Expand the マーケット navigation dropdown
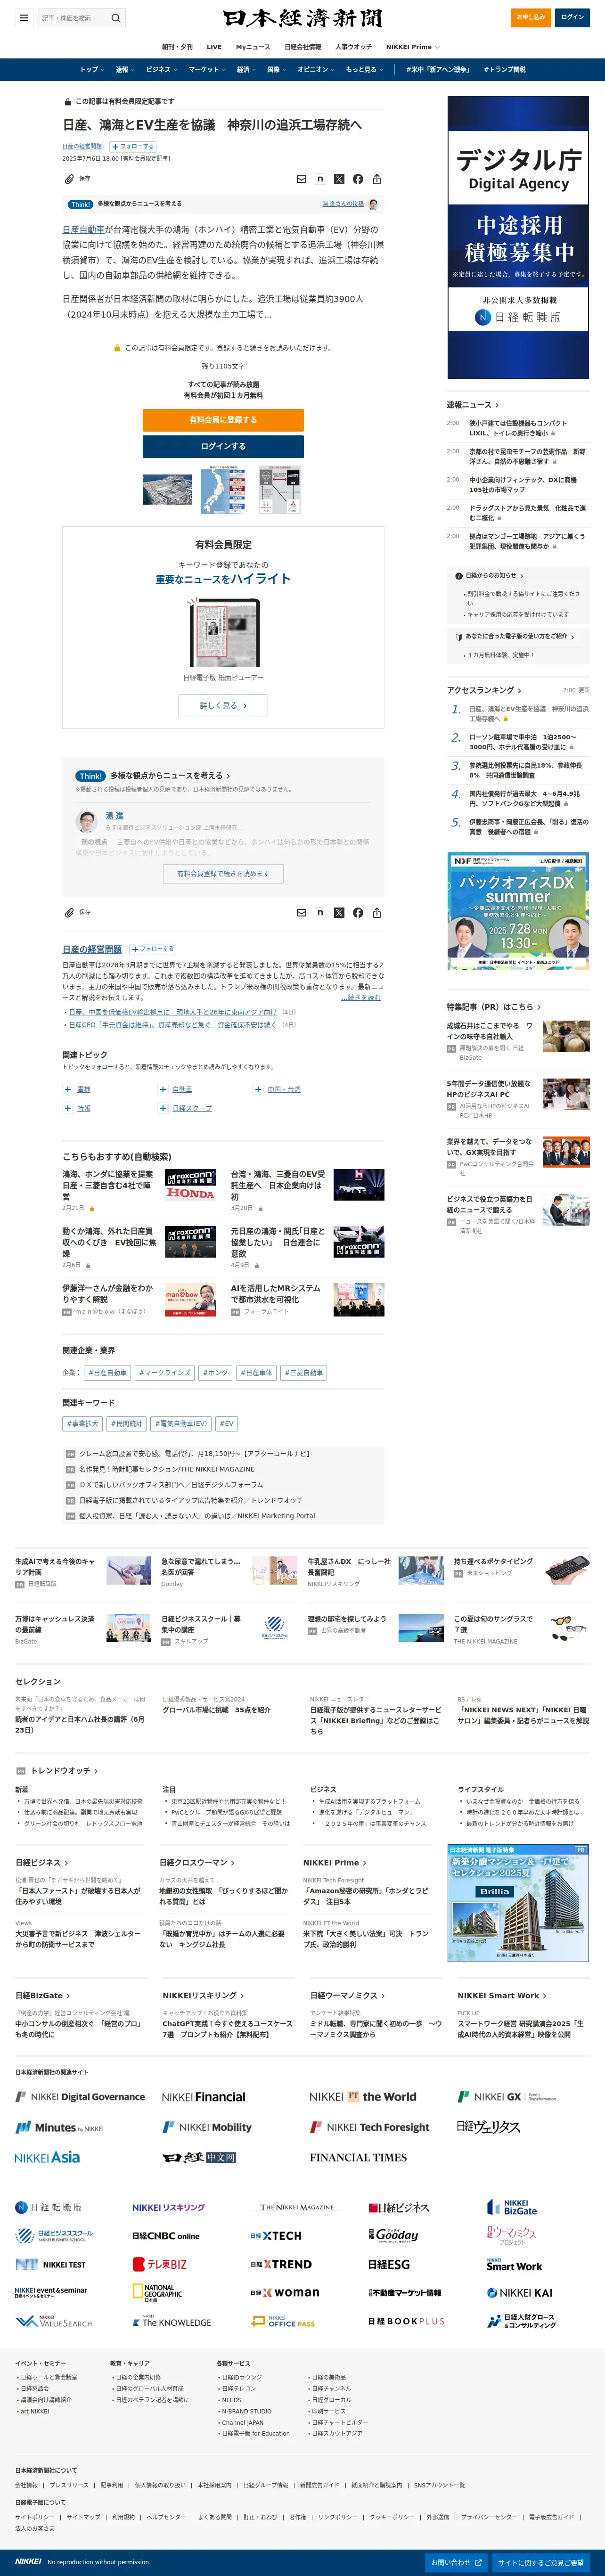 [207, 70]
